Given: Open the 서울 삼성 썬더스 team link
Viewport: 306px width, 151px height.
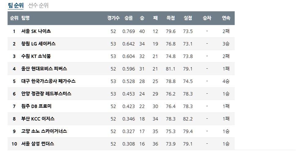Looking at the screenshot, I should coord(38,144).
